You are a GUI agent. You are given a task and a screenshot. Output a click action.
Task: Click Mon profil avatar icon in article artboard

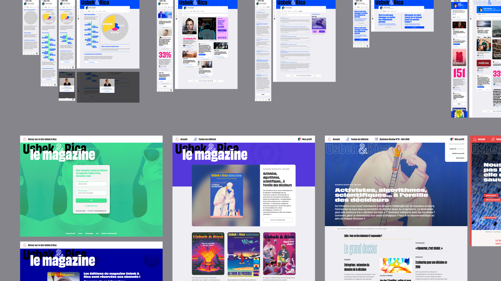tap(452, 139)
